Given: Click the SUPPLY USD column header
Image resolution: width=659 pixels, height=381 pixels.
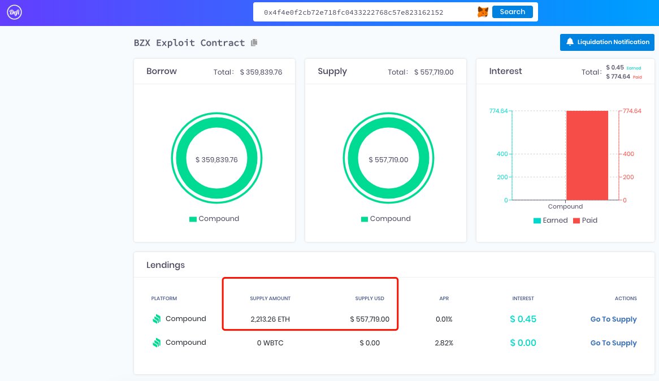Looking at the screenshot, I should [x=370, y=298].
